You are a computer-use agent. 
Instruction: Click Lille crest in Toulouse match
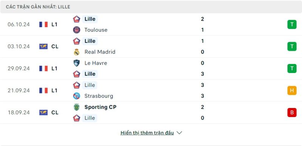click(x=77, y=19)
